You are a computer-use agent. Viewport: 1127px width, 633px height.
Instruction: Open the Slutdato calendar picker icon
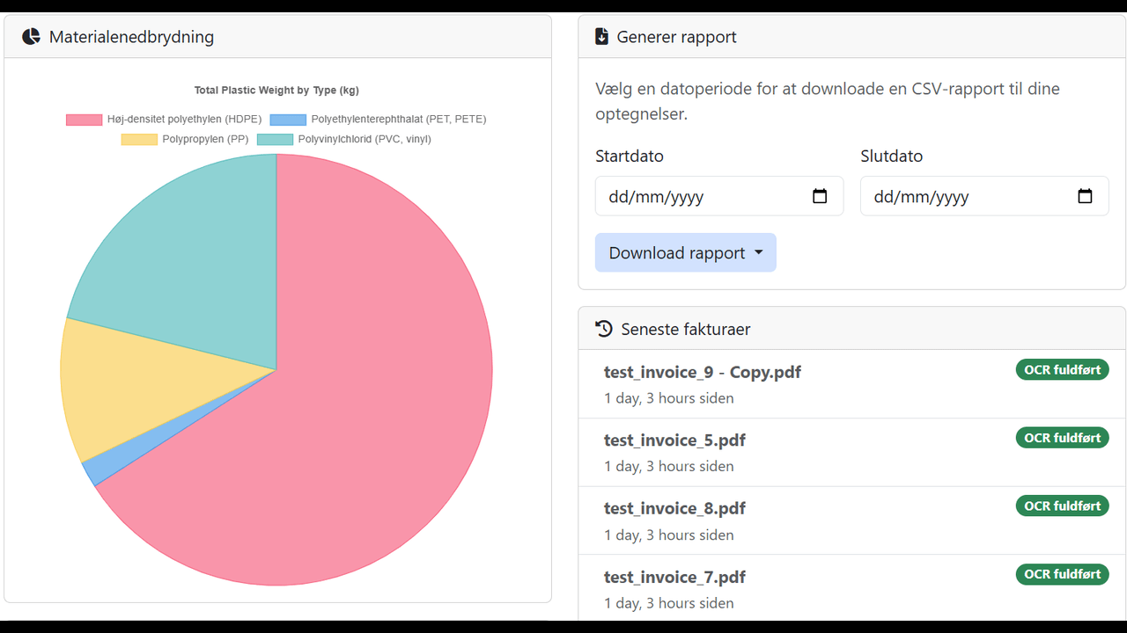click(1085, 196)
